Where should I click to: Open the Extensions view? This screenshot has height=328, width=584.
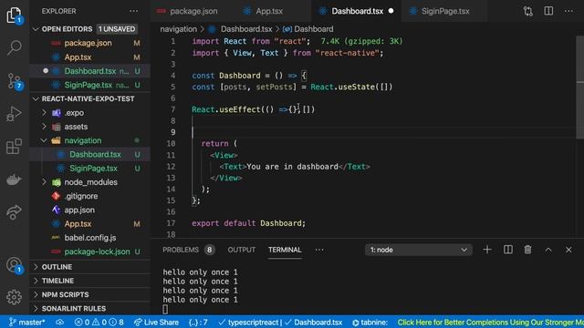[15, 147]
